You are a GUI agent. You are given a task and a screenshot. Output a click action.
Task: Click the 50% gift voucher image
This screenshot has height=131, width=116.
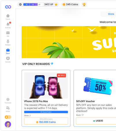tap(98, 86)
